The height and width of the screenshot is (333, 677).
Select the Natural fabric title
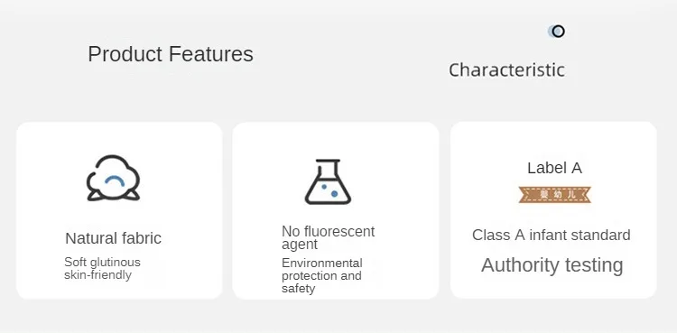coord(113,238)
